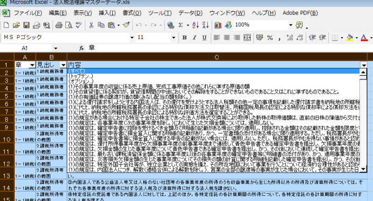Screen dimensions: 373x201
Task: Expand the font size dropdown
Action: (173, 38)
